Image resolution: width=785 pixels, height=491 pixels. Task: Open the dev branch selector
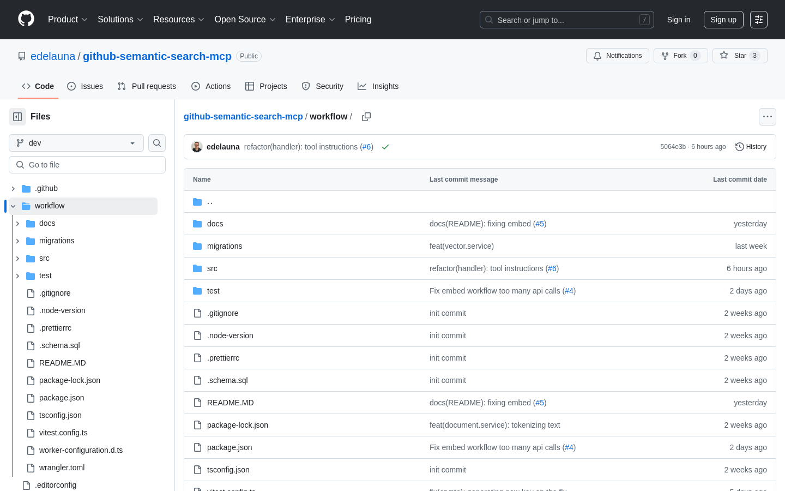click(x=76, y=143)
